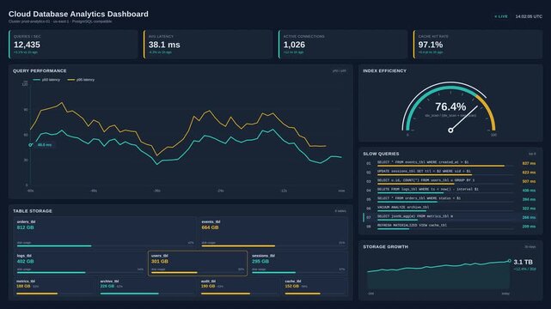551x309 pixels.
Task: Click the 3.1 TB storage growth value
Action: coord(523,262)
